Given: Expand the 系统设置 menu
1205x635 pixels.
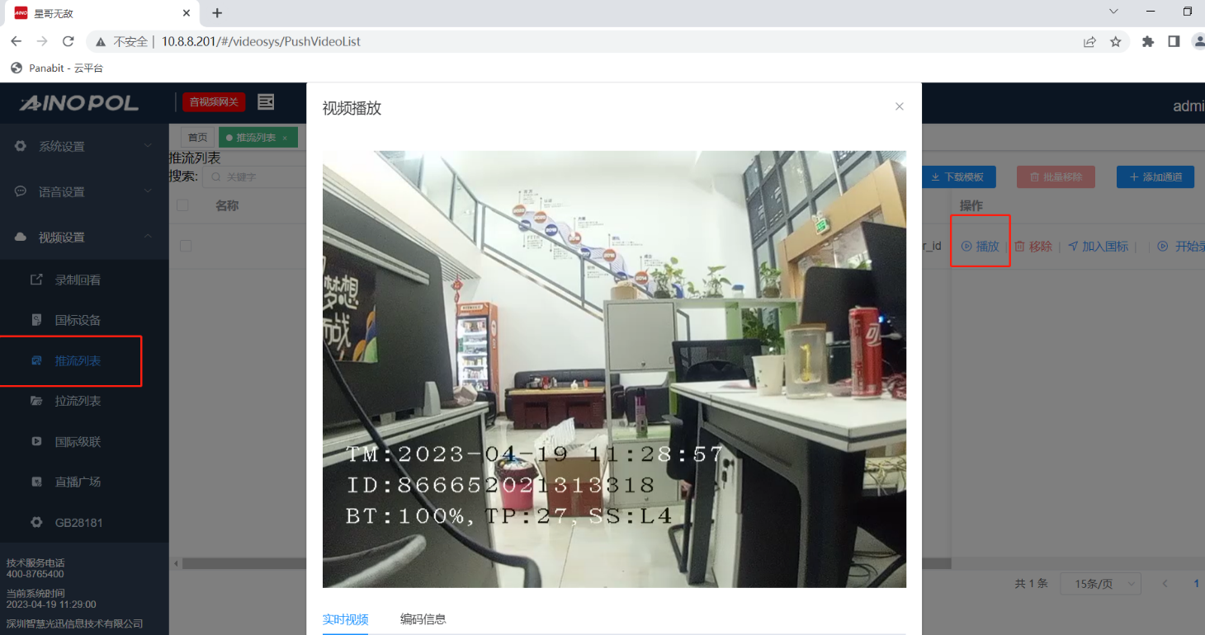Looking at the screenshot, I should click(x=83, y=146).
